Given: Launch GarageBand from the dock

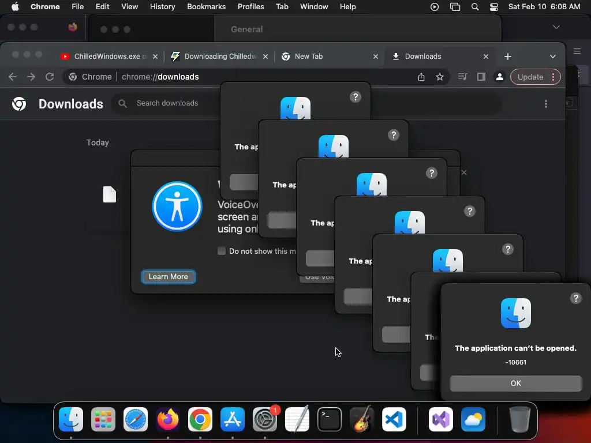Looking at the screenshot, I should [x=362, y=419].
